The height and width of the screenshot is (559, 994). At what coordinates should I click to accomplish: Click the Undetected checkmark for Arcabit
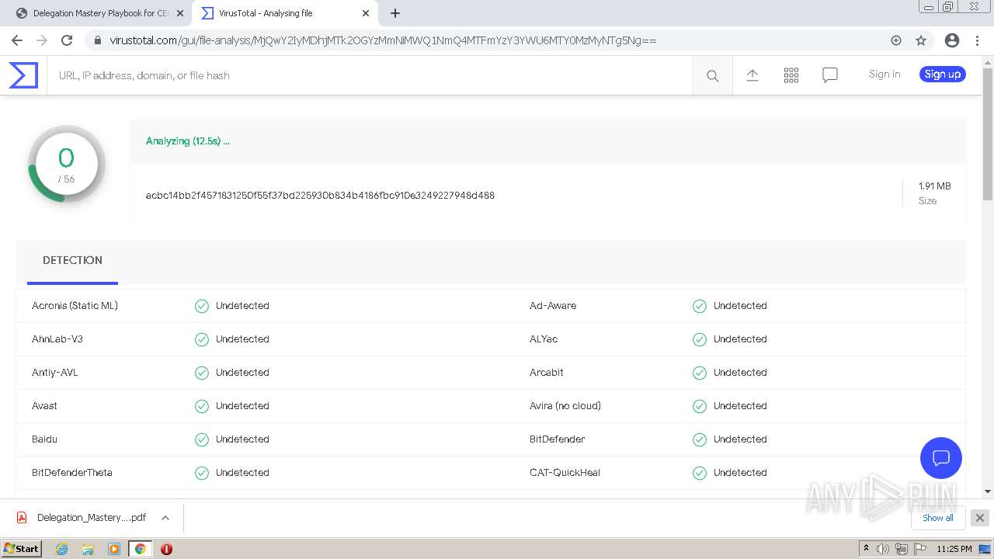(x=700, y=373)
